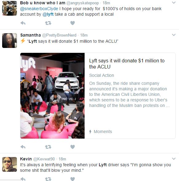Viewport: 179px width, 181px height.
Task: Visit the @PrettyBrownNerd handle
Action: (x=59, y=35)
